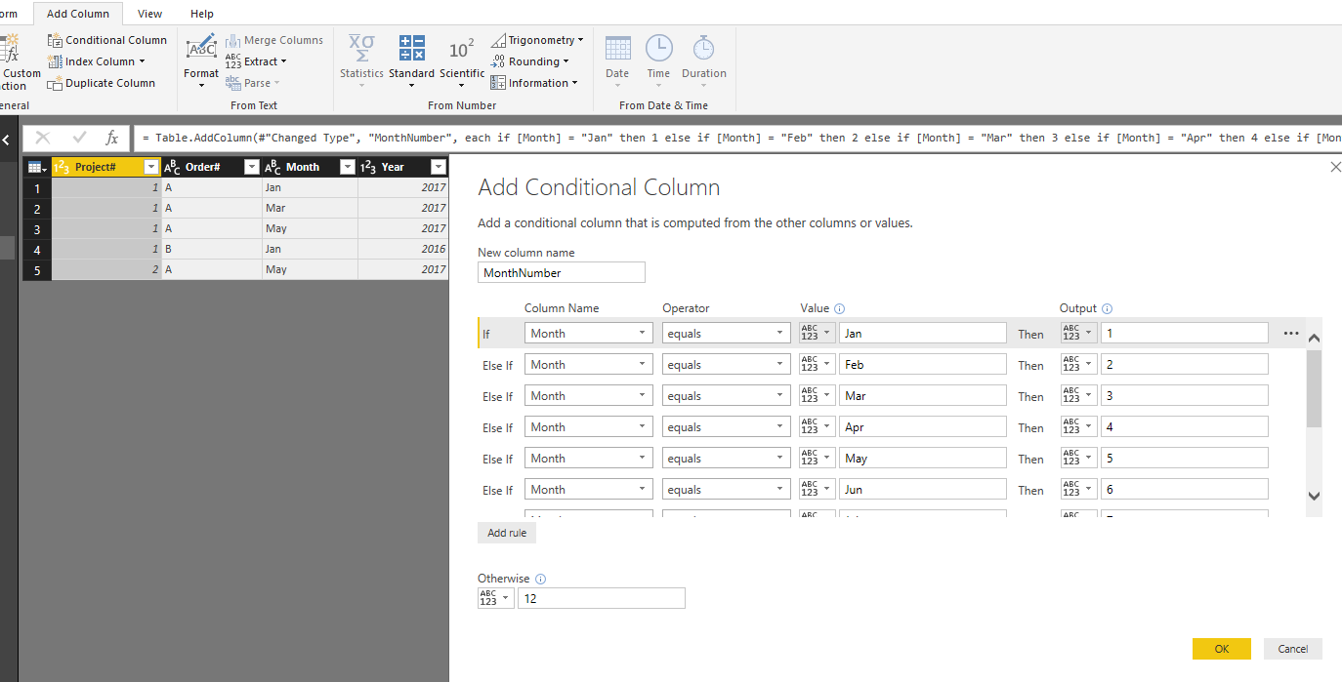The height and width of the screenshot is (682, 1342).
Task: Click the table corner menu icon
Action: [36, 167]
